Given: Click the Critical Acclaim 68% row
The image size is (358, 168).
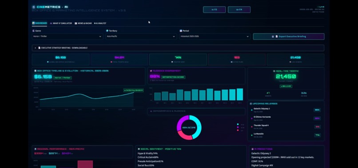Looking at the screenshot, I should 148,157.
